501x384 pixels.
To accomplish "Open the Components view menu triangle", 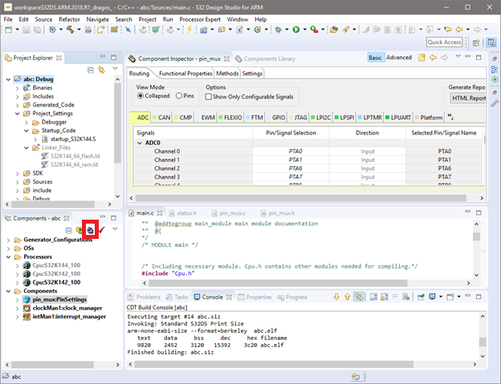I will 115,229.
